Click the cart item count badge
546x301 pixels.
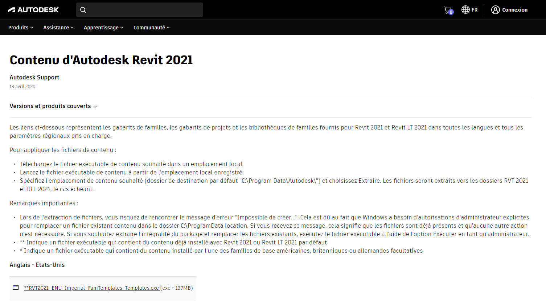(x=451, y=12)
